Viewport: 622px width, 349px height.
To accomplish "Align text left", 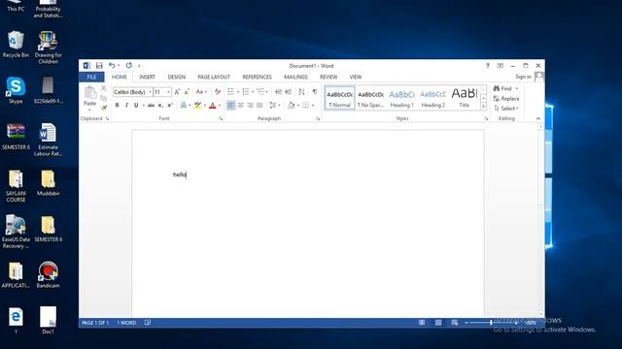I will pyautogui.click(x=231, y=106).
